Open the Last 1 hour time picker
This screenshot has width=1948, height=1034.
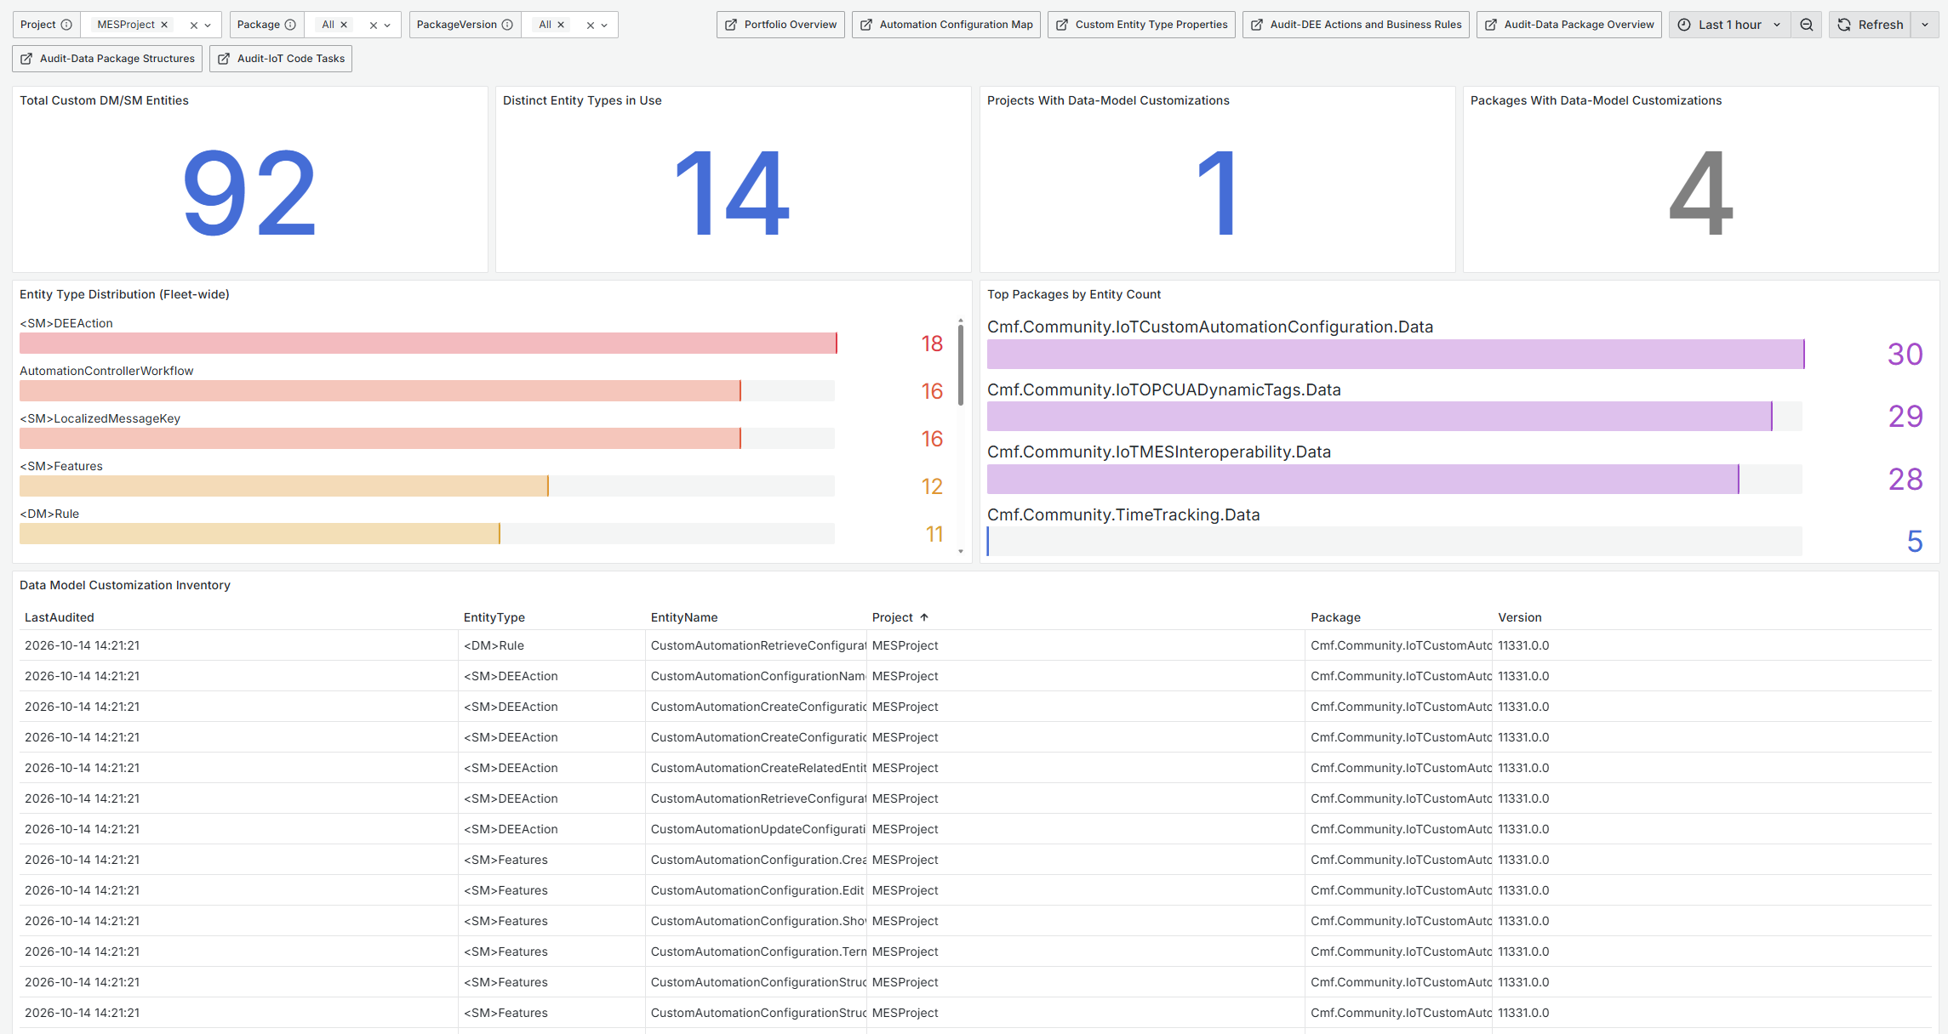coord(1729,25)
